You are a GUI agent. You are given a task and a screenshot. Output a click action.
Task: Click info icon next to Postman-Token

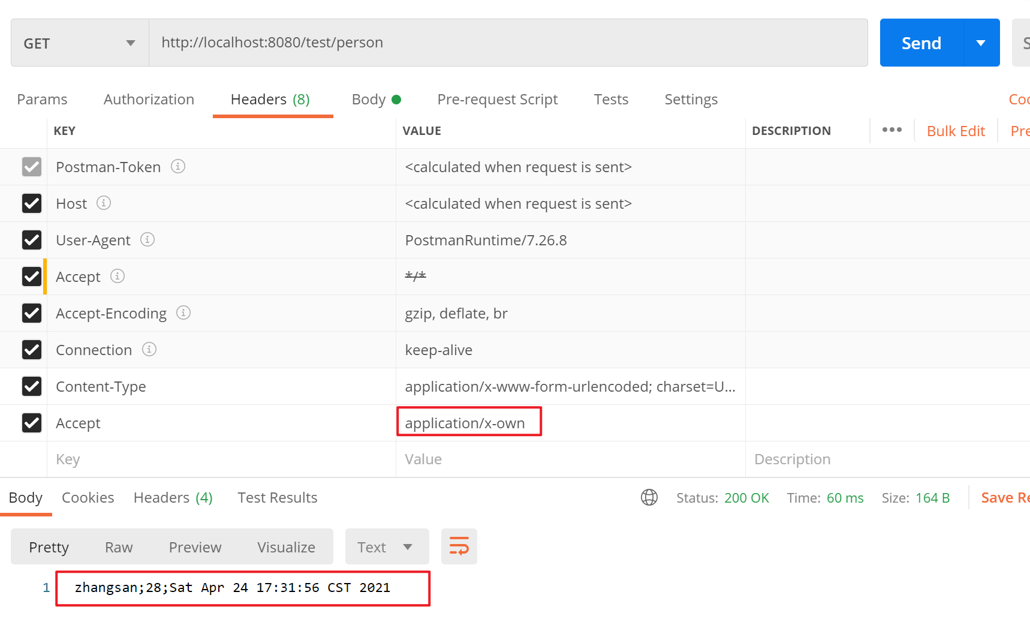click(x=177, y=166)
